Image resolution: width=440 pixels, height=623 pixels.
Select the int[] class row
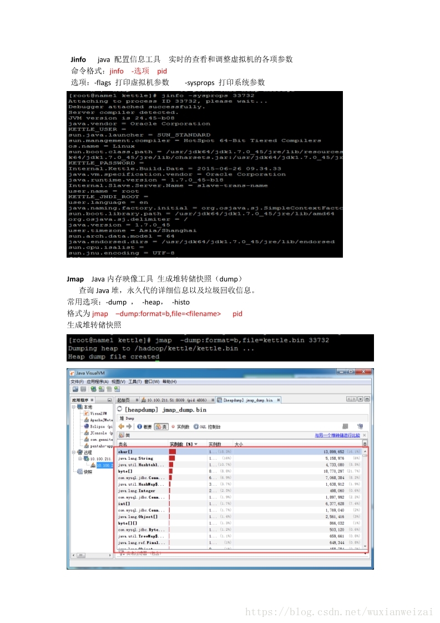pos(240,504)
